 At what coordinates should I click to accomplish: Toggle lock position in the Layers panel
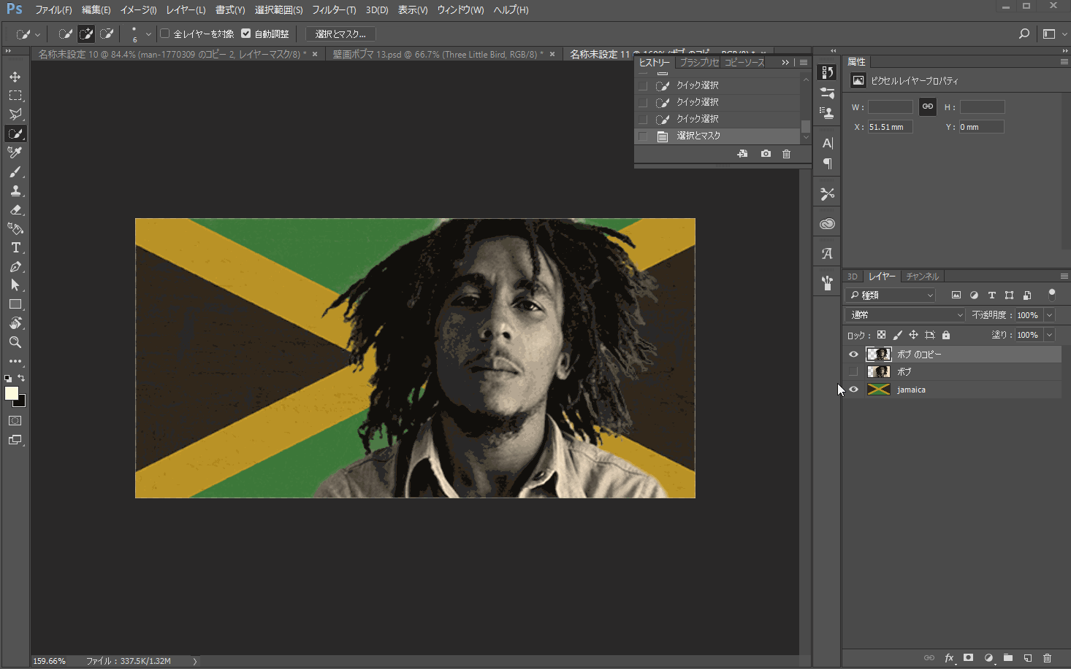coord(913,335)
